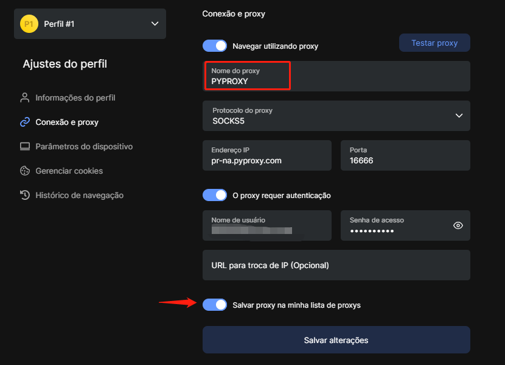Click the Testar proxy button

(434, 43)
